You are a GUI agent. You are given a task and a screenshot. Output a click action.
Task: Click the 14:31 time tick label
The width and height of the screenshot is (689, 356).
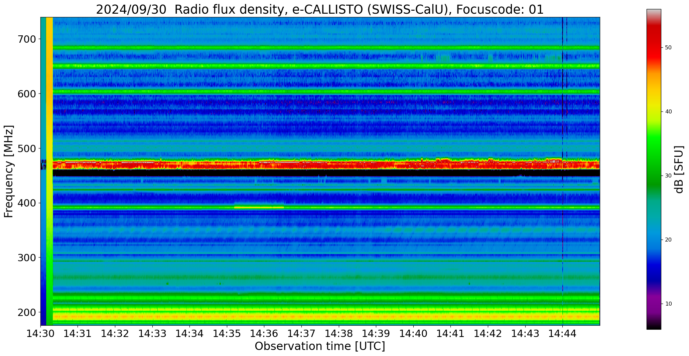[x=78, y=334]
